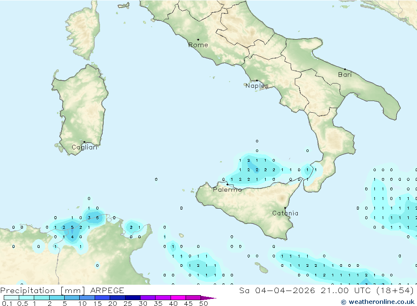Pick the 2–5 mm legend swatch
Screen dimensions: 417x306
(x=57, y=298)
